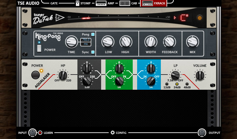Click the Aqualaser VOLUME knob
The image size is (237, 139).
click(200, 75)
